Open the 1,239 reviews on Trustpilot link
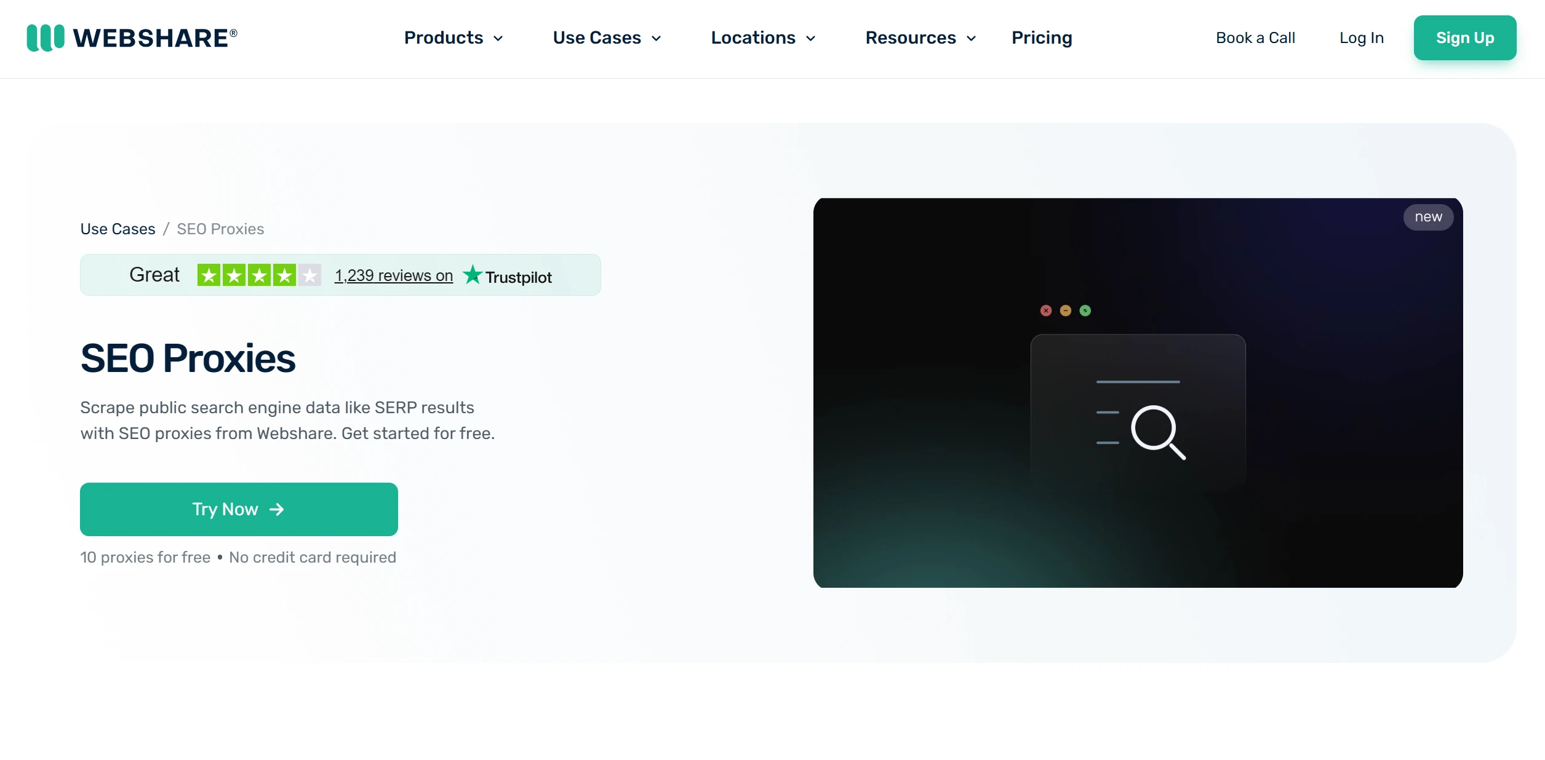Screen dimensions: 1545x760 tap(394, 275)
